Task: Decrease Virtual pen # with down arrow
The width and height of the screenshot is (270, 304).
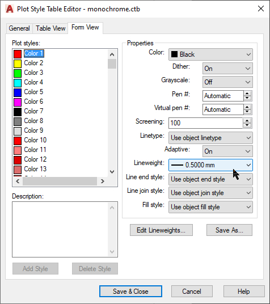Action: [x=247, y=112]
